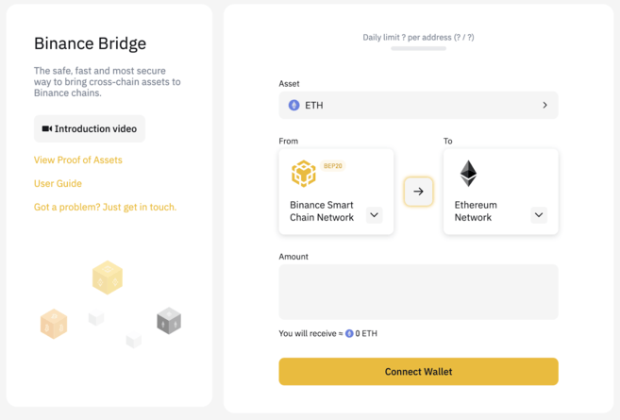
Task: Click the gray cube illustration
Action: 169,321
